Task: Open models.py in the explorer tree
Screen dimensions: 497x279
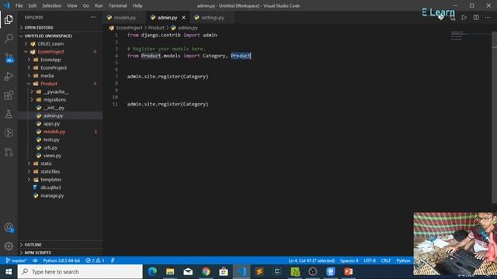Action: (x=54, y=132)
